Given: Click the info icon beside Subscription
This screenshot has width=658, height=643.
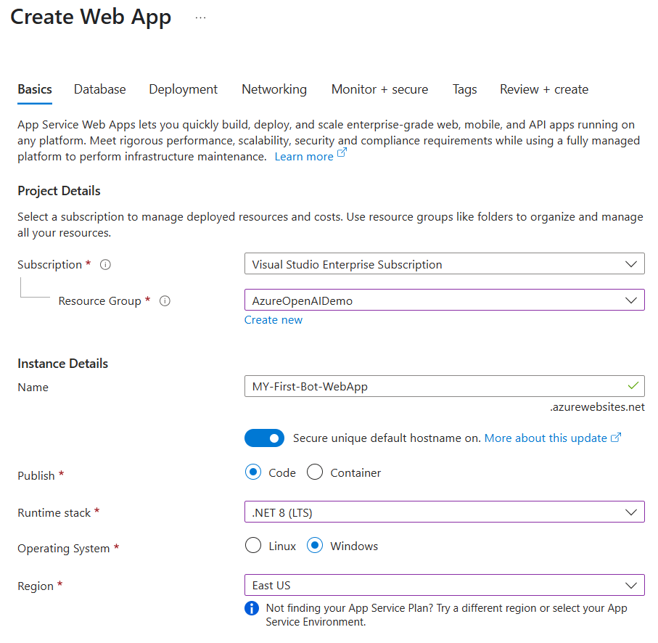Looking at the screenshot, I should click(x=105, y=264).
